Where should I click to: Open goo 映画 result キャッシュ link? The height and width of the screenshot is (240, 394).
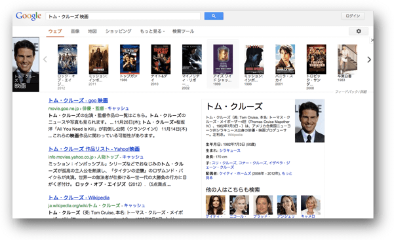point(118,109)
